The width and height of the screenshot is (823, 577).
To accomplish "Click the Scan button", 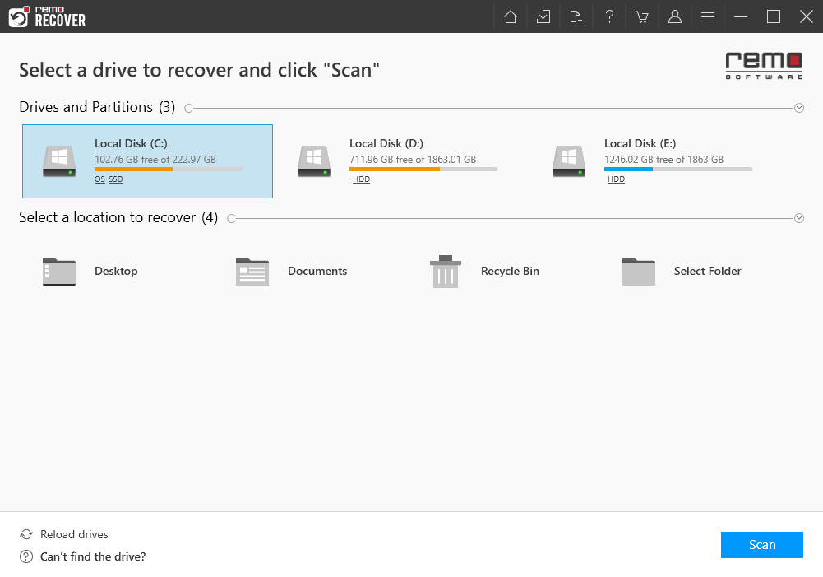I will point(761,544).
